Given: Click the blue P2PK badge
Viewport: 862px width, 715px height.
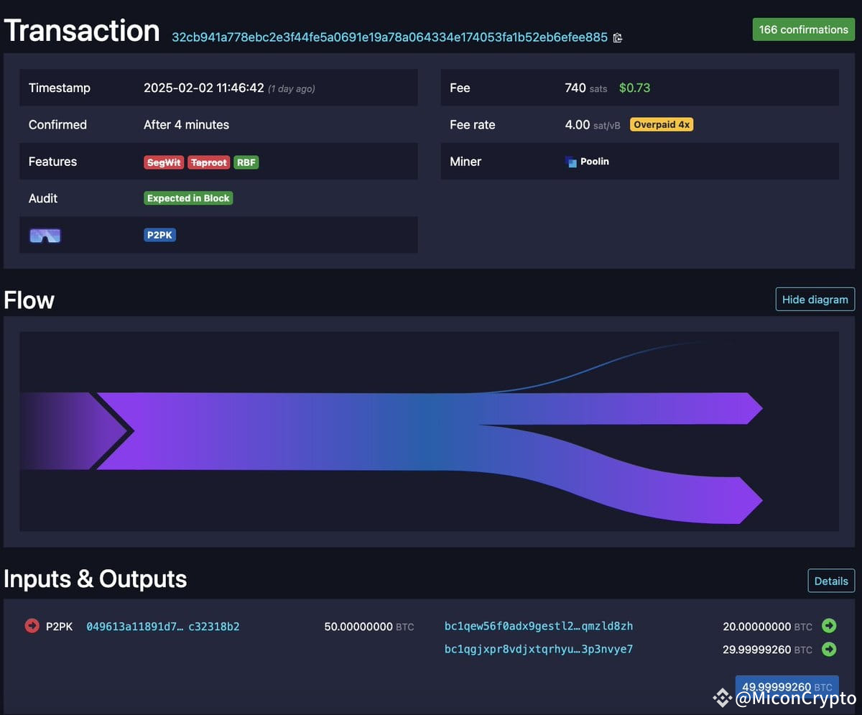Looking at the screenshot, I should pos(160,235).
